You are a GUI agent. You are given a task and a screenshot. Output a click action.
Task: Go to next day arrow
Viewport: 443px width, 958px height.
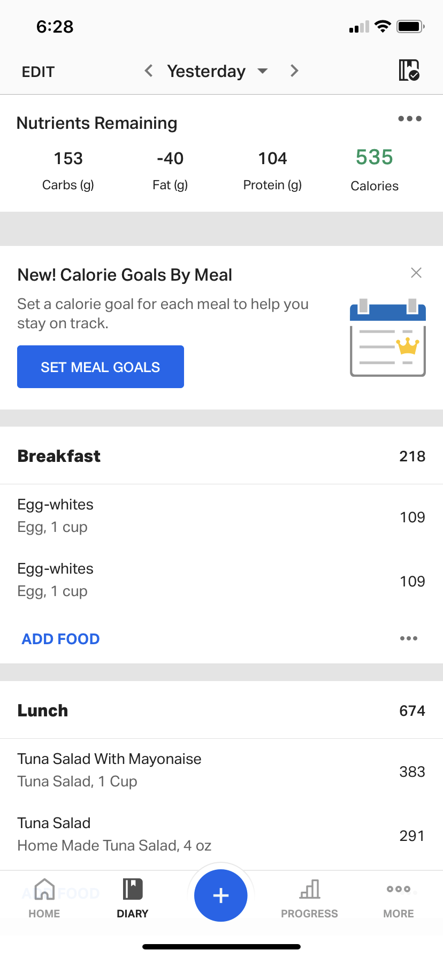[294, 71]
